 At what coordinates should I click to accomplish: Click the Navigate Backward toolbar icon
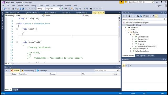(4, 9)
